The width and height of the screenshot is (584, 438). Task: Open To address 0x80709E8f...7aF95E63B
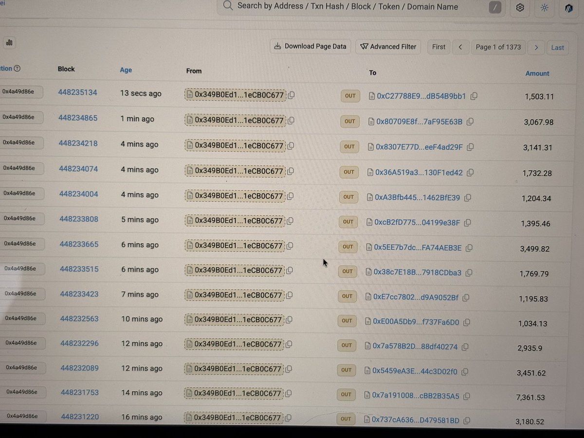(x=419, y=122)
